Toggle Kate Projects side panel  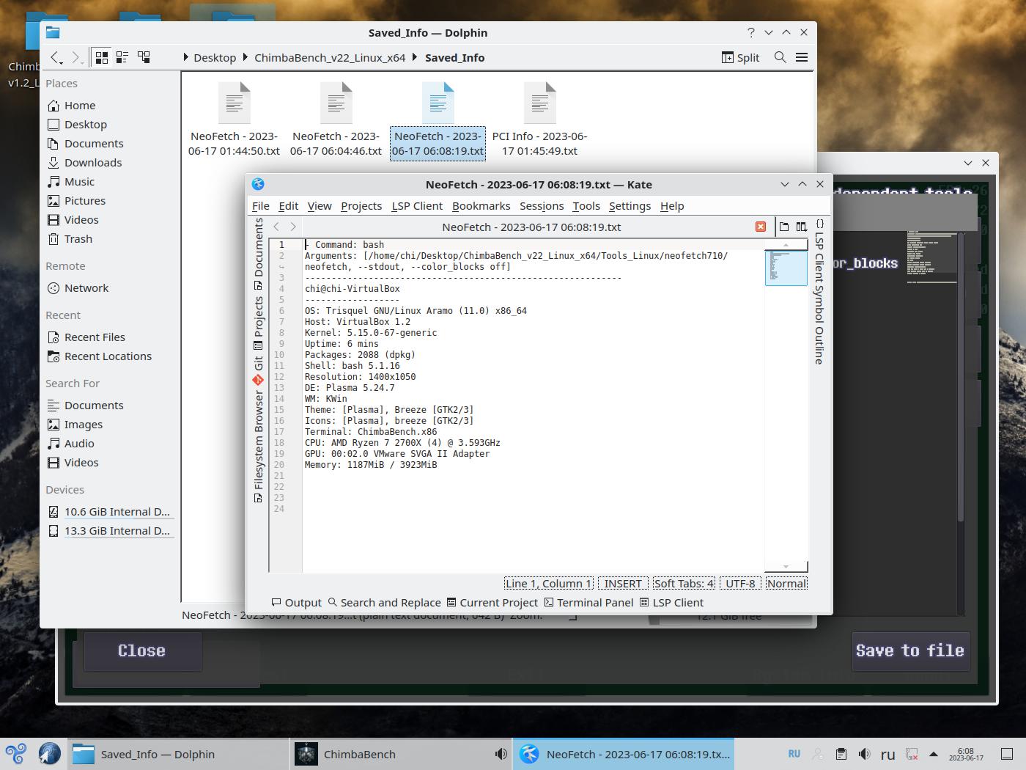[258, 323]
